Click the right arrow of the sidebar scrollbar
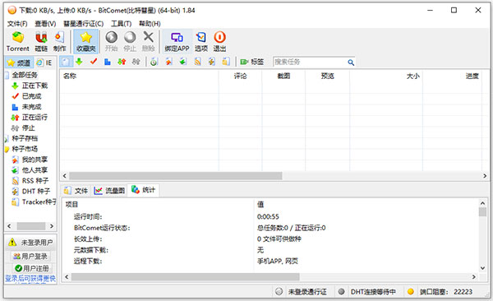The width and height of the screenshot is (493, 301). [52, 226]
